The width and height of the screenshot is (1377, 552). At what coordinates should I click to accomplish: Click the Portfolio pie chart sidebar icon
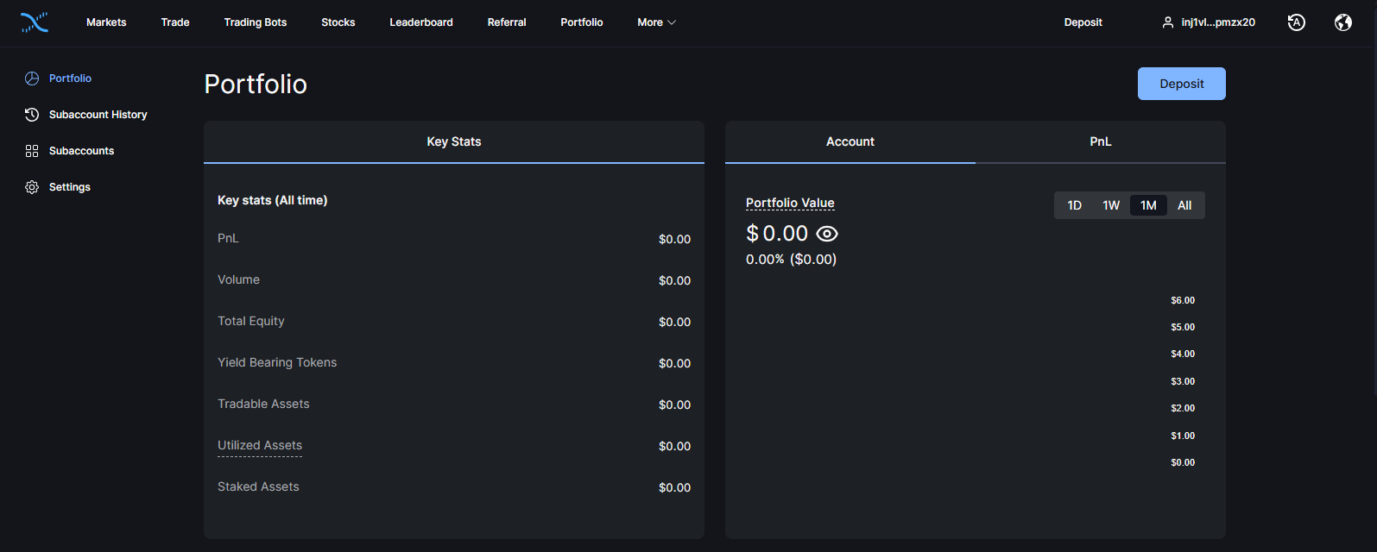coord(32,78)
